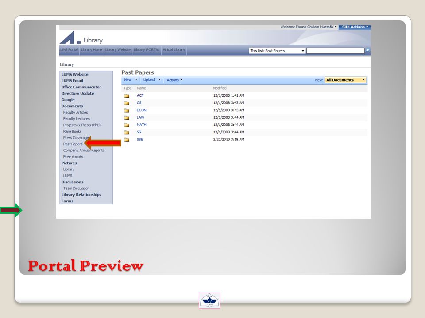Open the Actions dropdown

coord(174,80)
